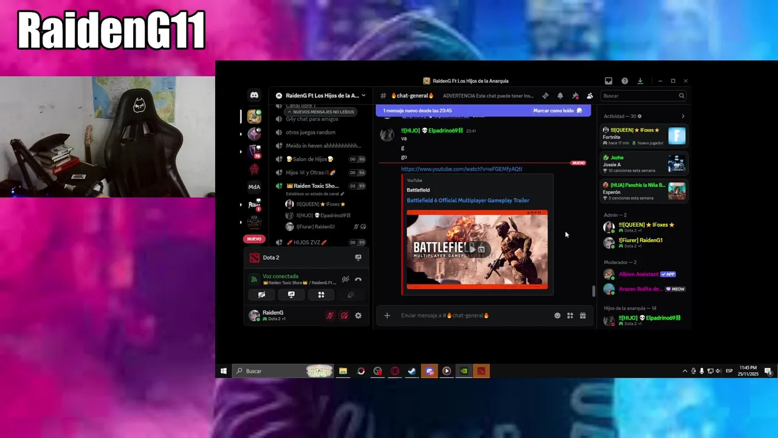Screen dimensions: 778x438
Task: Click the chat scrollbar thumb
Action: (594, 291)
